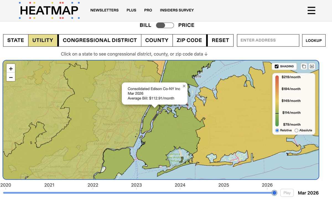Click the $79/month legend label
The height and width of the screenshot is (201, 332).
pyautogui.click(x=292, y=125)
